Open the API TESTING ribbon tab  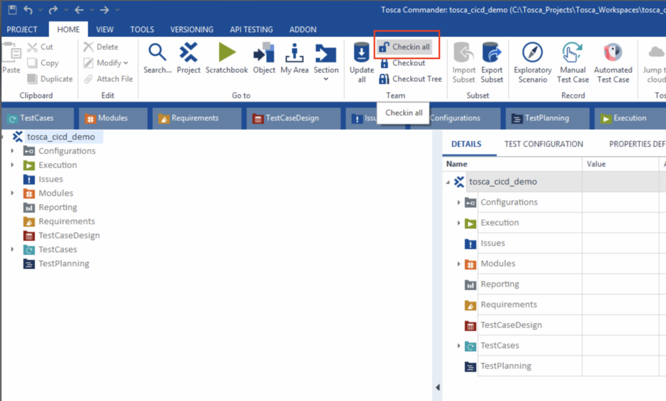tap(252, 29)
